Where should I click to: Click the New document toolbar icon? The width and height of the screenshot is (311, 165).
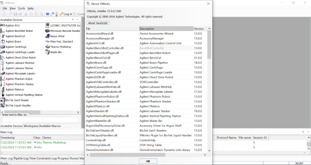tap(4, 14)
